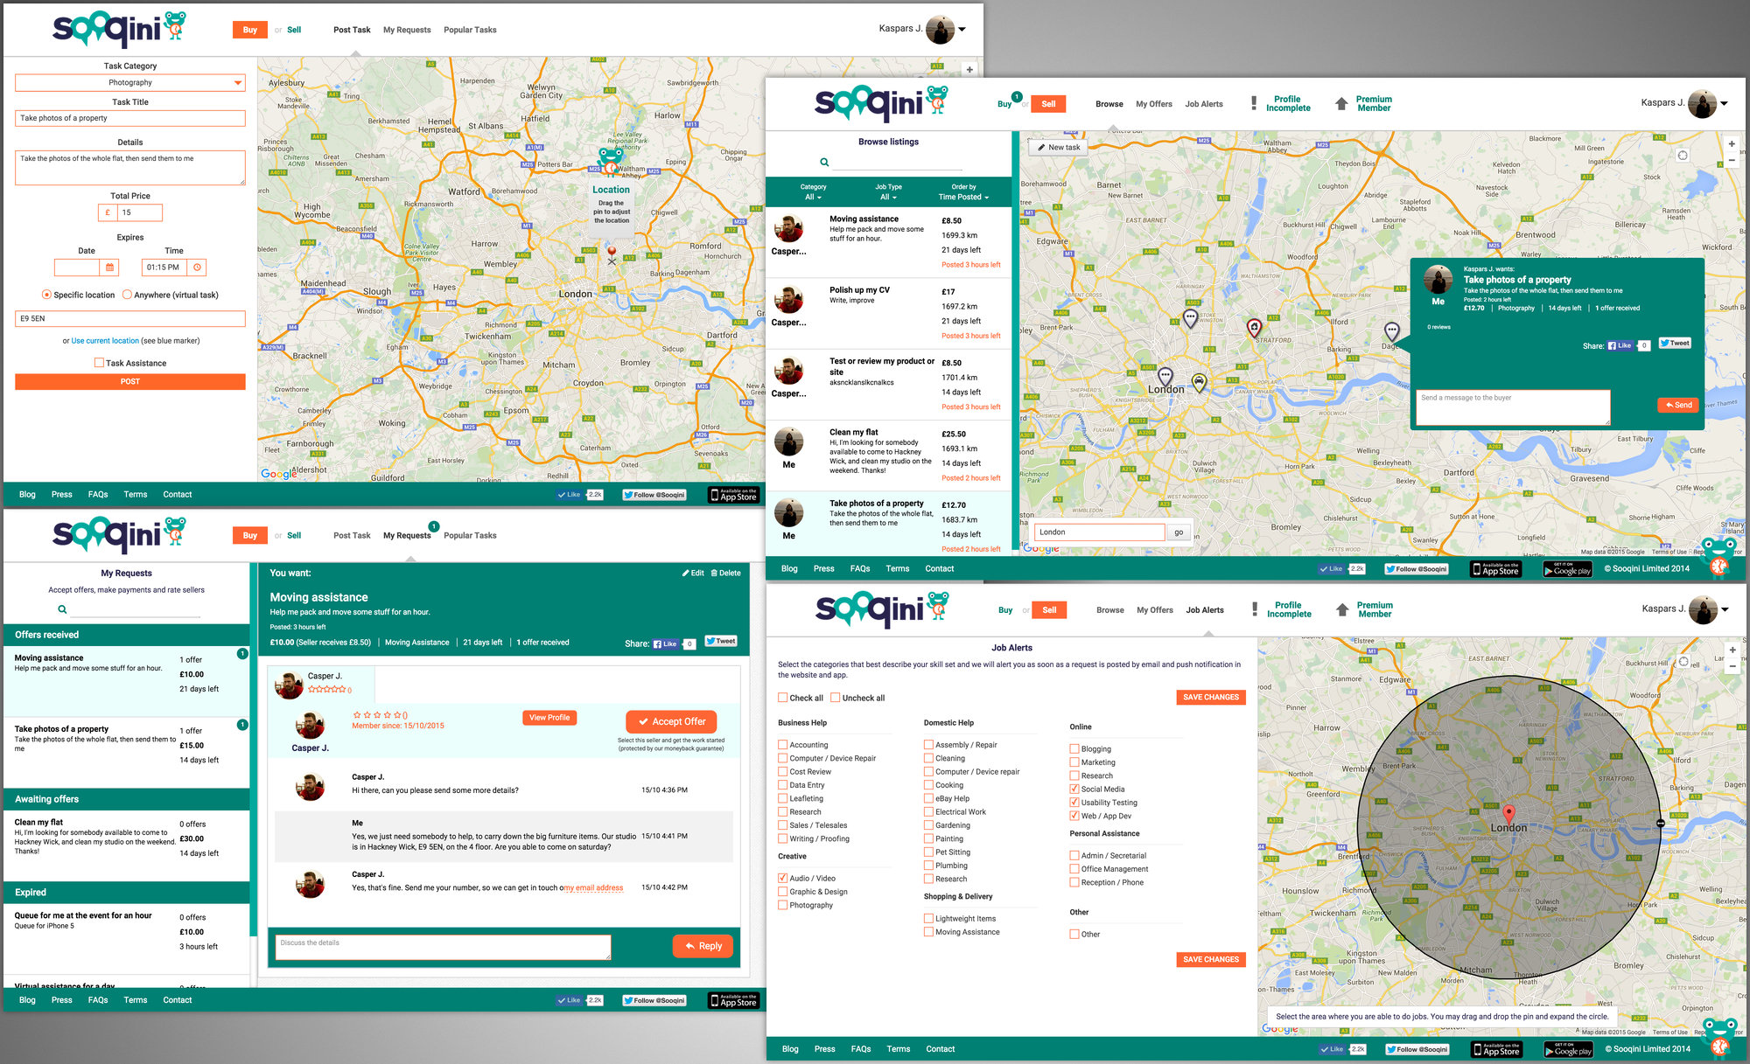Select the Anywhere (virtual task) radio option
This screenshot has height=1064, width=1750.
128,295
